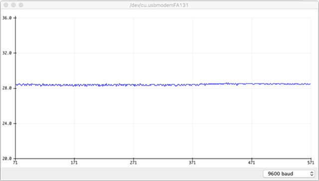Click the 28.0 y-axis label
319x181 pixels.
click(x=6, y=89)
